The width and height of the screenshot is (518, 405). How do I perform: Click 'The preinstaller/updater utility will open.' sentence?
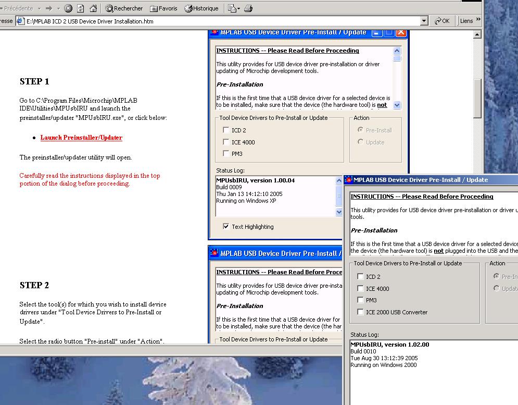tap(75, 157)
